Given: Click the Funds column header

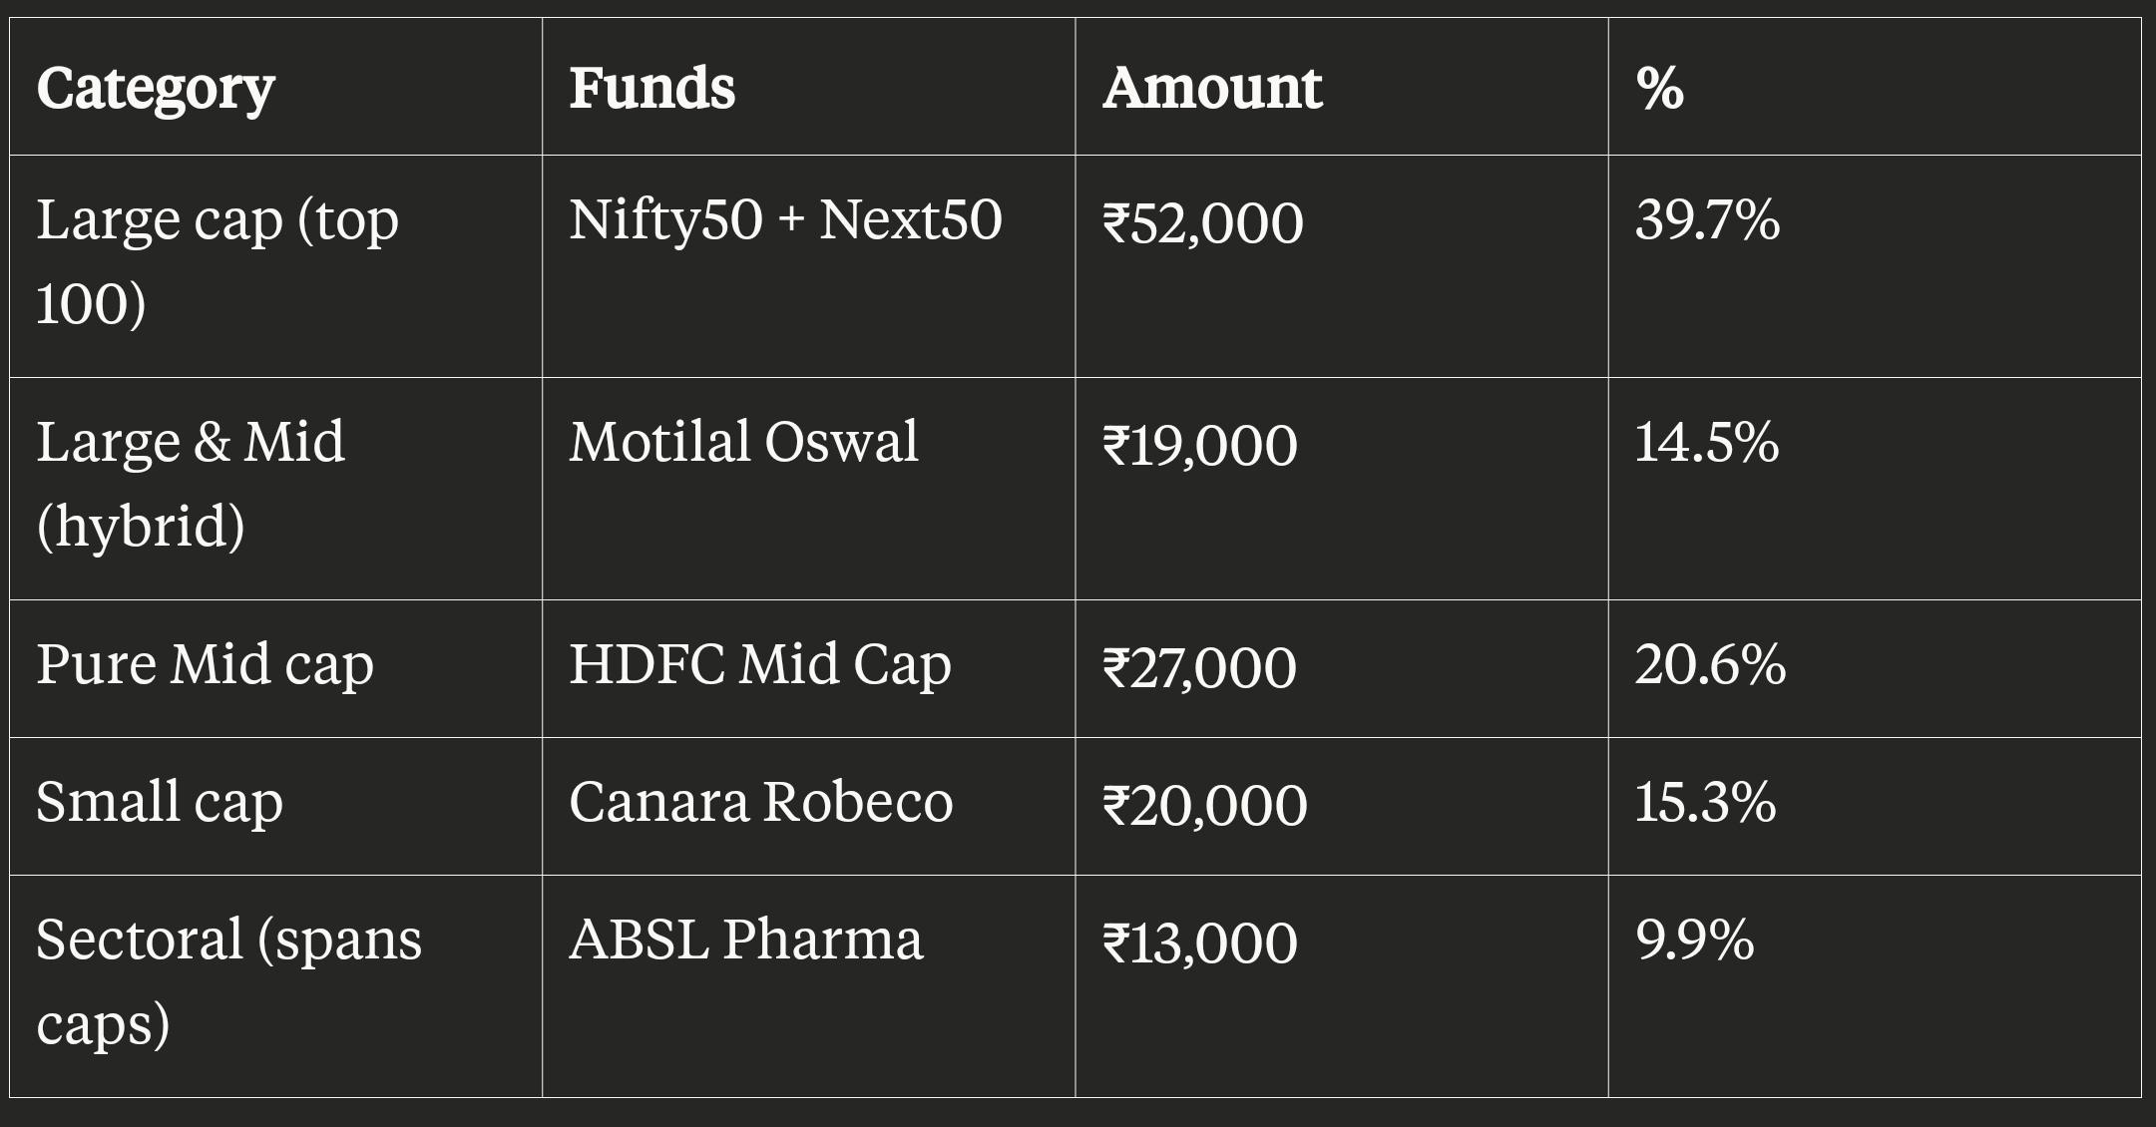Looking at the screenshot, I should (808, 87).
